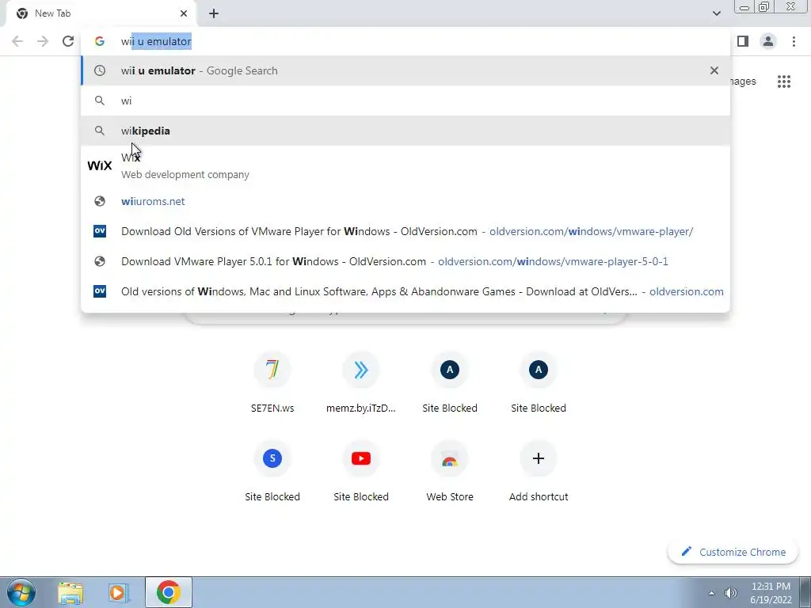Show hidden system tray icons

point(712,593)
